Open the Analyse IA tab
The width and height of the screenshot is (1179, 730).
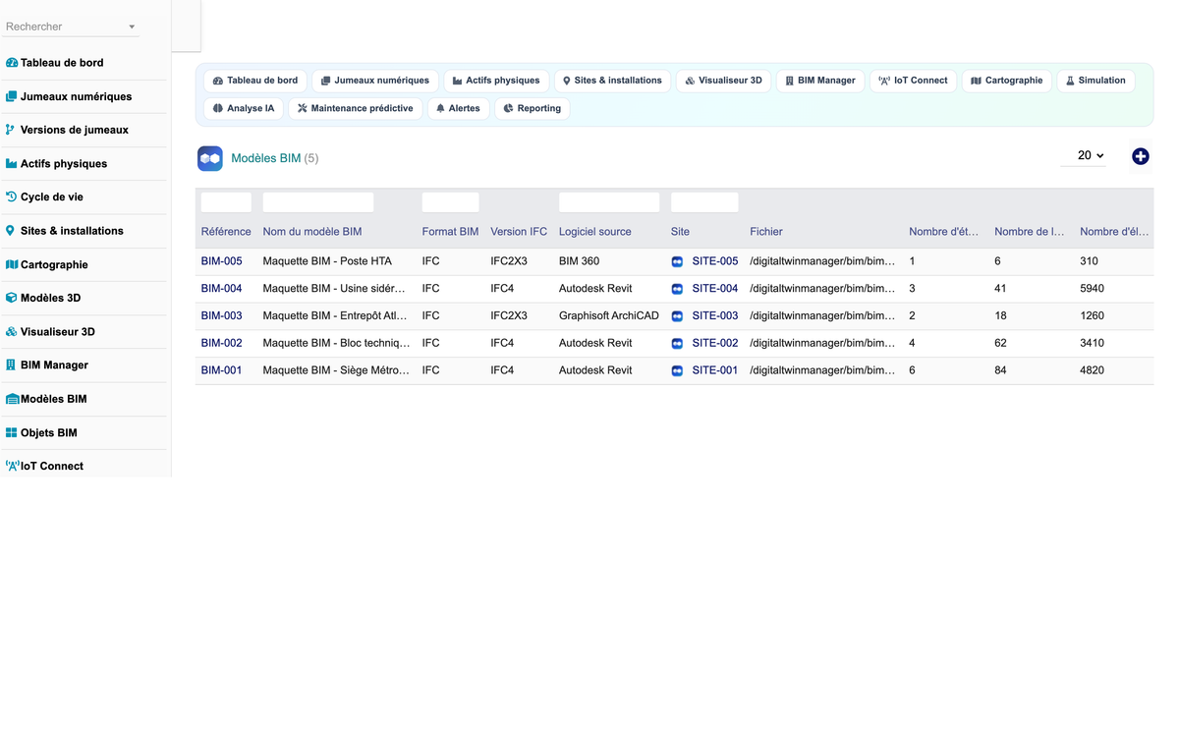click(244, 108)
